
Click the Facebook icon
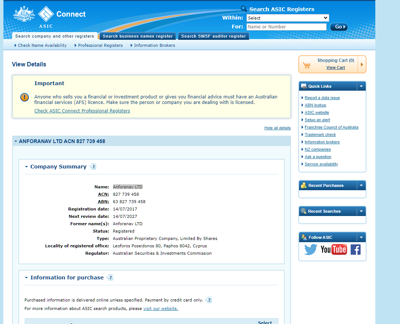pos(355,250)
